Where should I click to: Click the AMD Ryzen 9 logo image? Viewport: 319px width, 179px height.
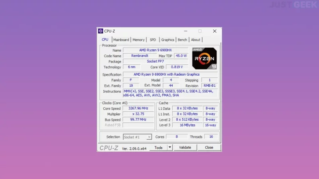(x=204, y=58)
